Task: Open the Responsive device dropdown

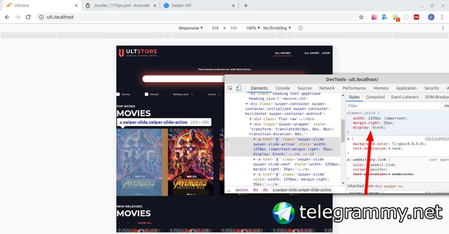Action: (191, 28)
